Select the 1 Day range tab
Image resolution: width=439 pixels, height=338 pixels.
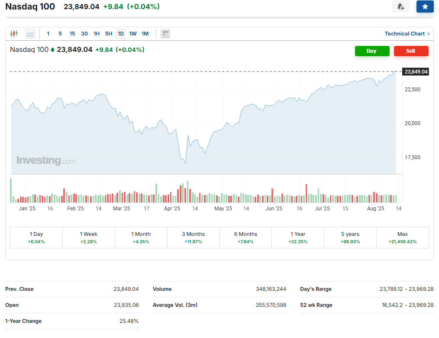pos(36,238)
